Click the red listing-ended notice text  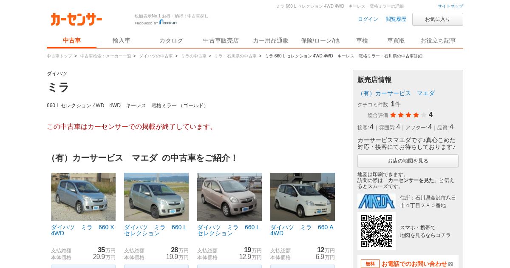[132, 127]
